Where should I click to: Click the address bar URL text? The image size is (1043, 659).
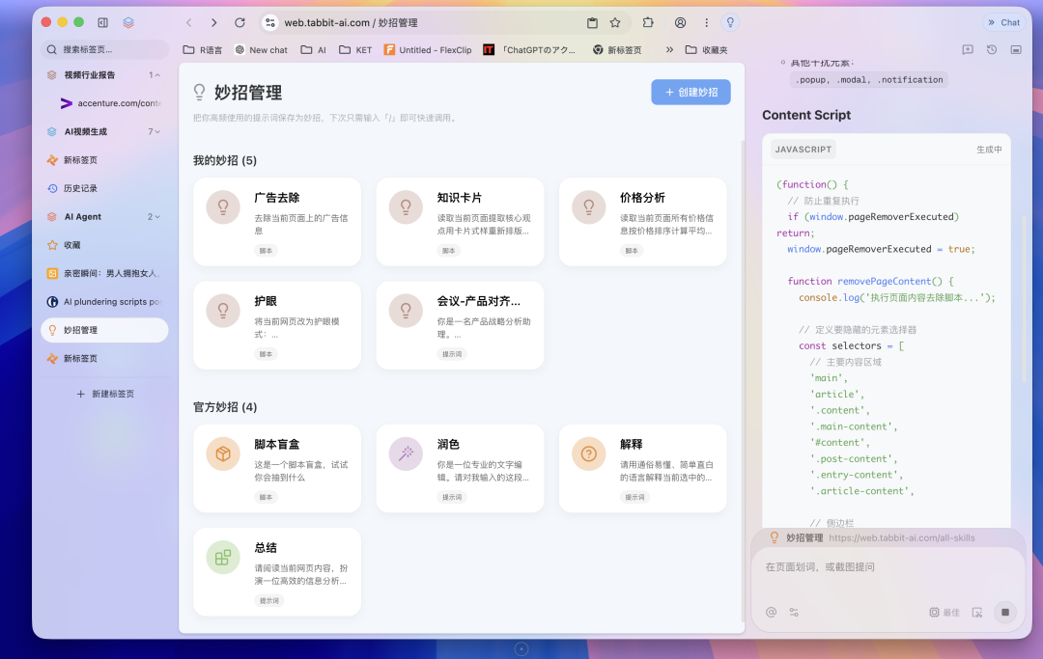pyautogui.click(x=352, y=22)
